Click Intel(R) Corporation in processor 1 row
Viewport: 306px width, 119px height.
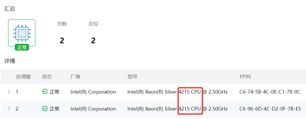[x=93, y=92]
